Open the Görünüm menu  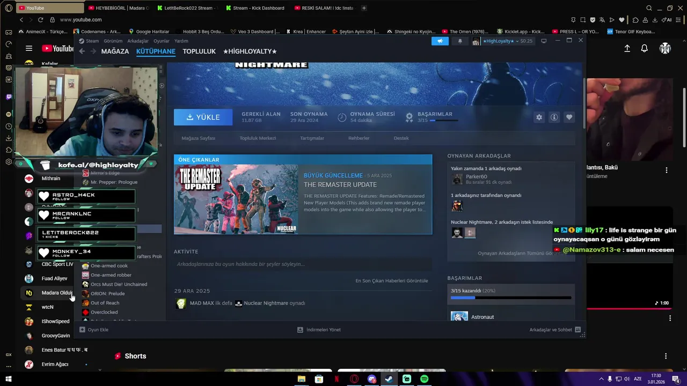[x=113, y=41]
